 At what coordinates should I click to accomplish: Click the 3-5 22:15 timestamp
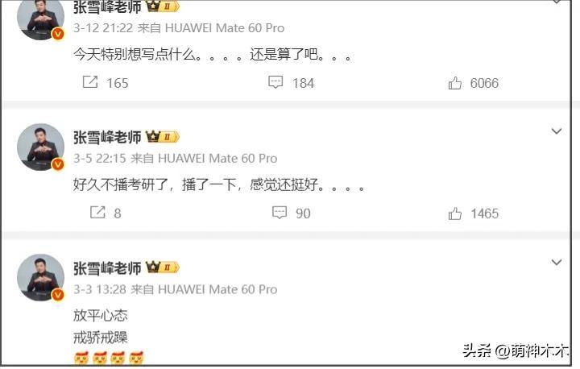tap(100, 159)
